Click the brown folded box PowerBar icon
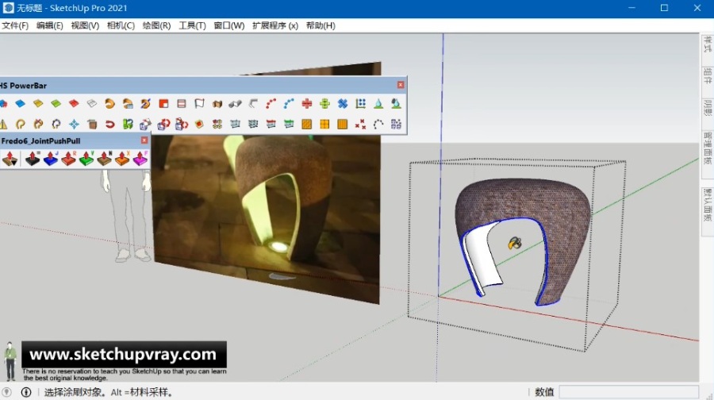 pos(217,104)
